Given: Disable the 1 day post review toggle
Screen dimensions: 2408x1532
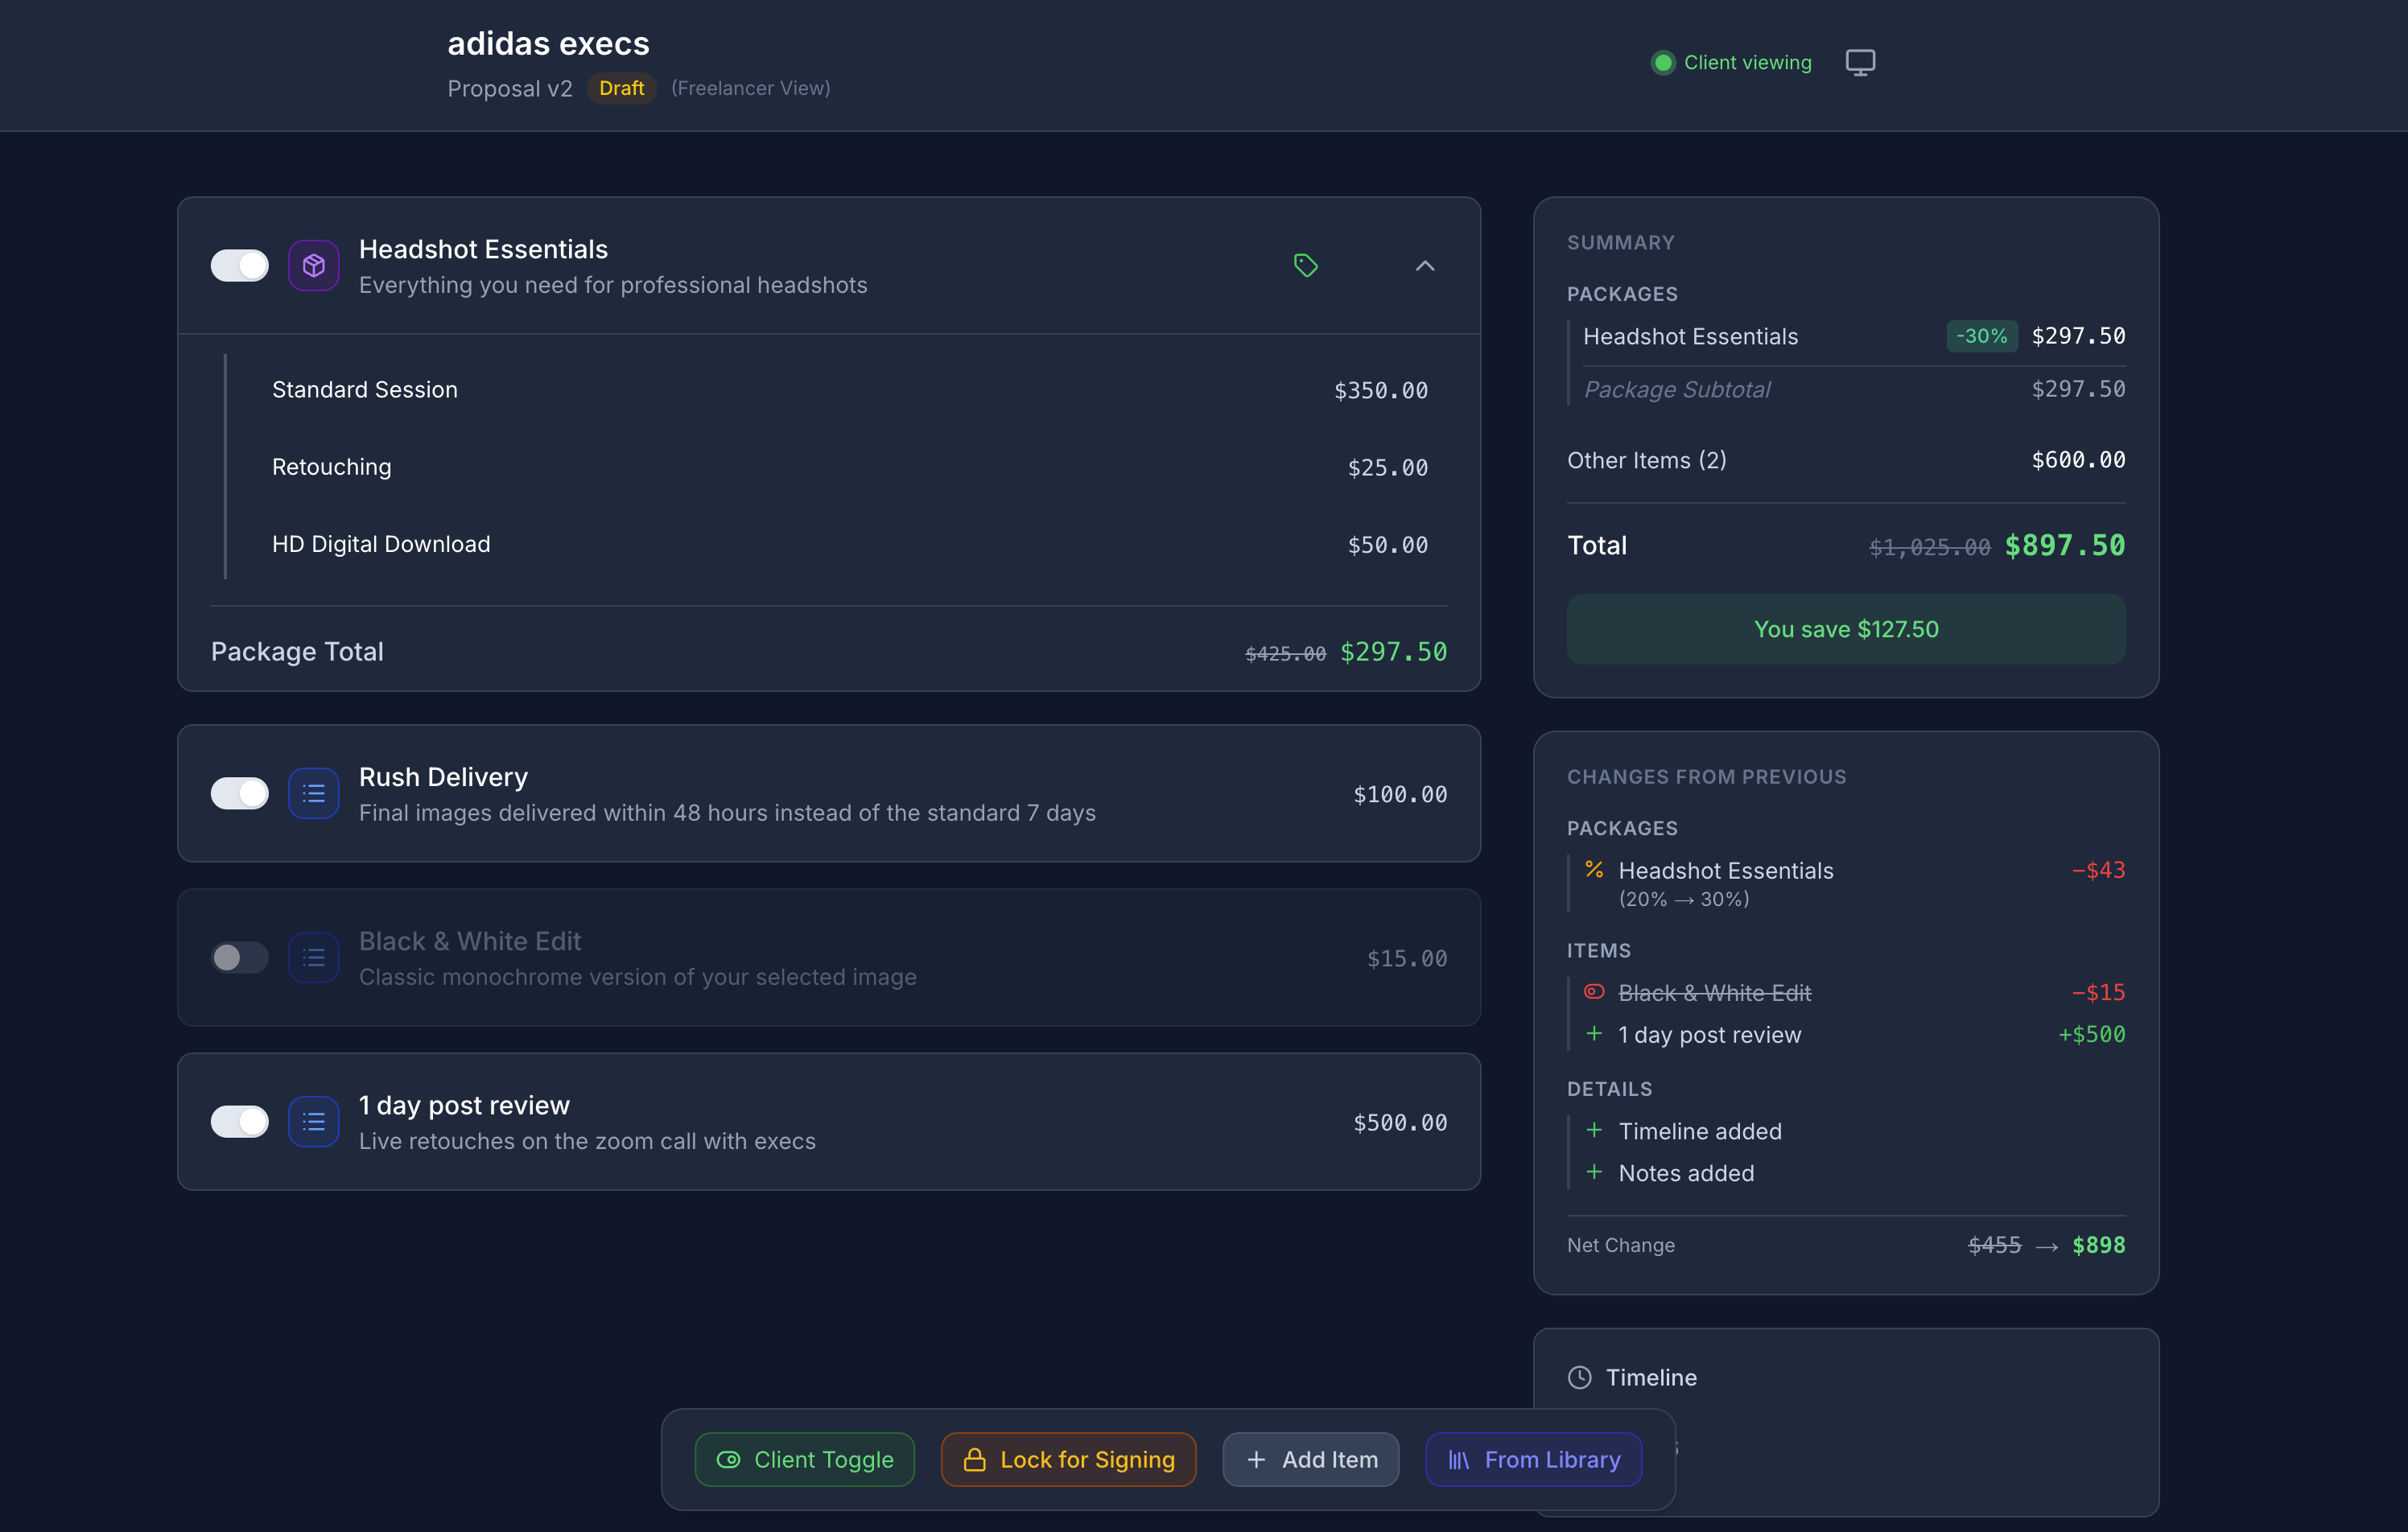Looking at the screenshot, I should coord(239,1121).
